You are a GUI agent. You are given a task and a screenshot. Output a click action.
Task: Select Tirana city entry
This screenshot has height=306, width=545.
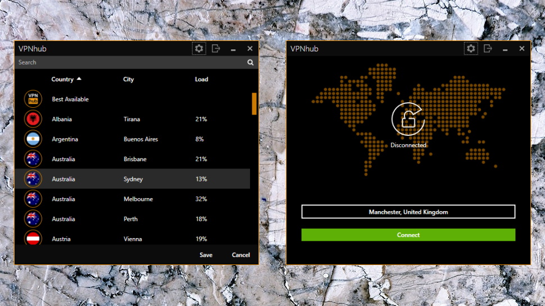click(131, 119)
